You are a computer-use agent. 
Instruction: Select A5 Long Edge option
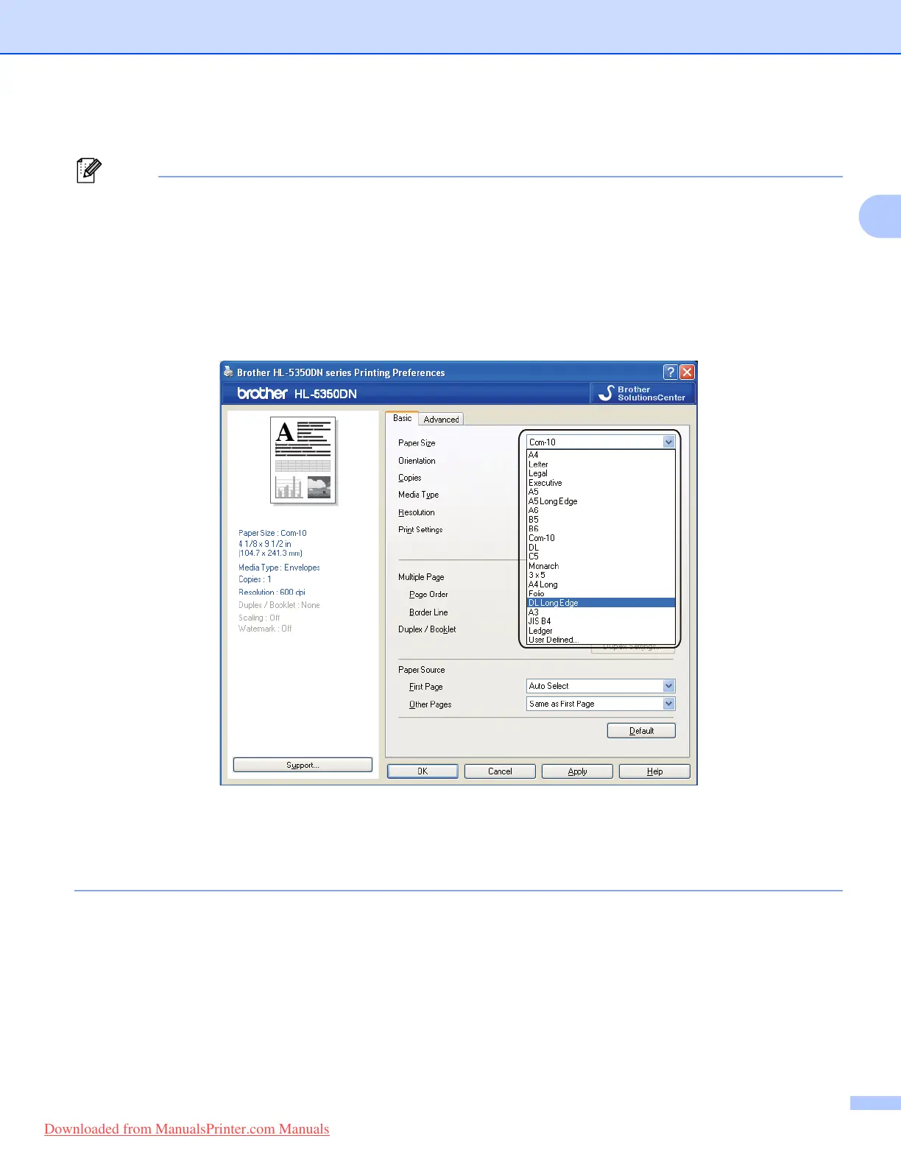pos(601,501)
